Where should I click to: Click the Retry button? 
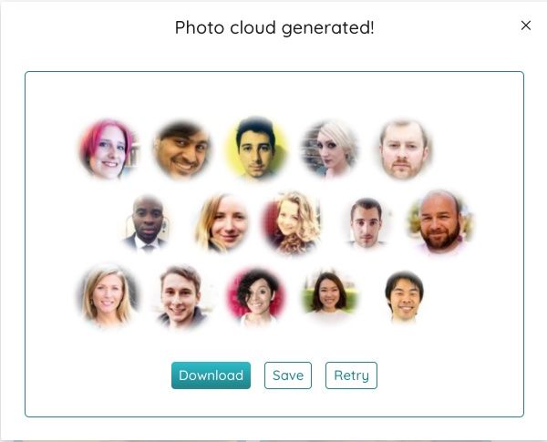[x=351, y=375]
